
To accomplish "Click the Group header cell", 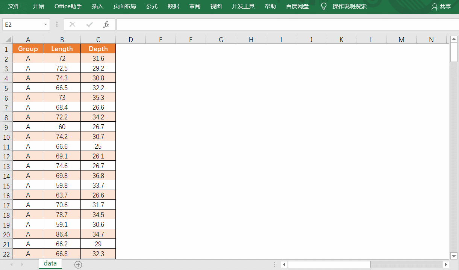I will pyautogui.click(x=28, y=49).
